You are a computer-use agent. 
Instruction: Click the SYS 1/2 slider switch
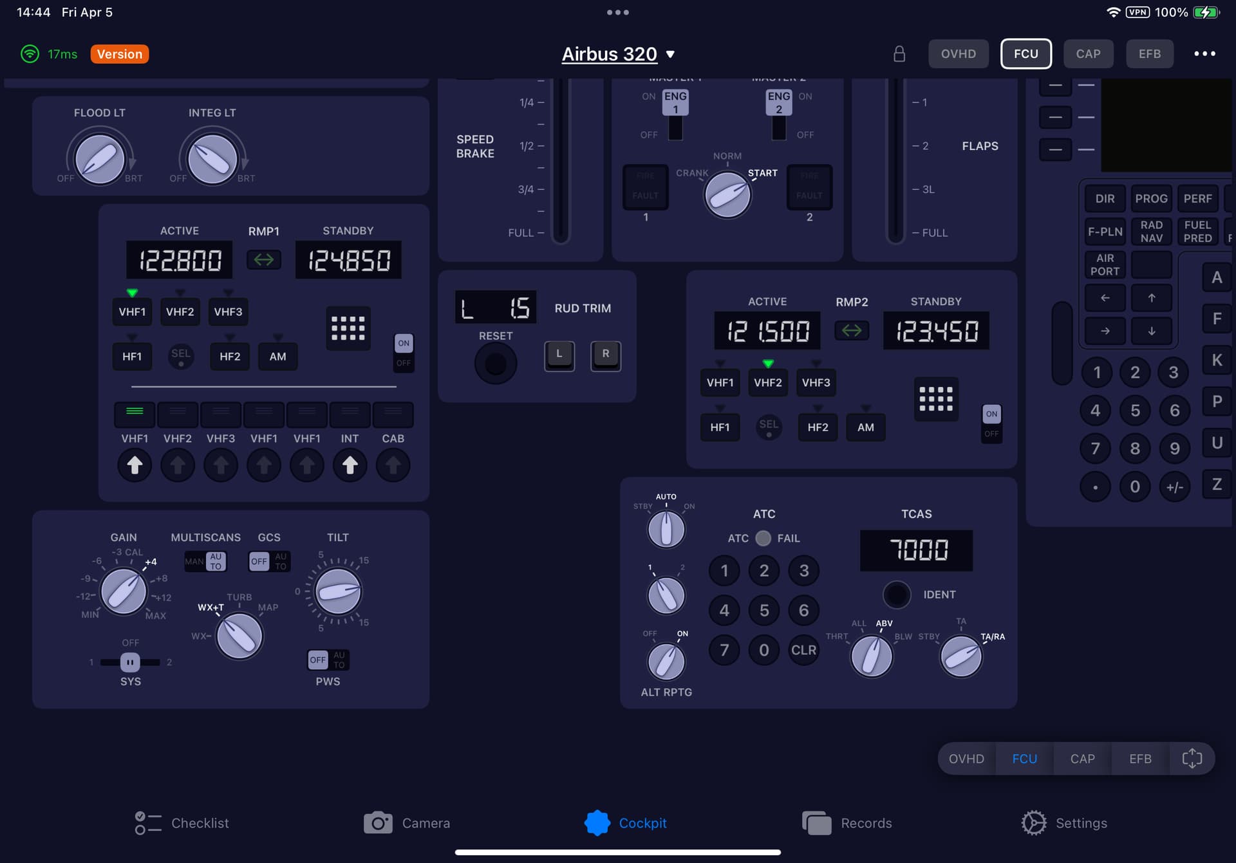coord(130,662)
